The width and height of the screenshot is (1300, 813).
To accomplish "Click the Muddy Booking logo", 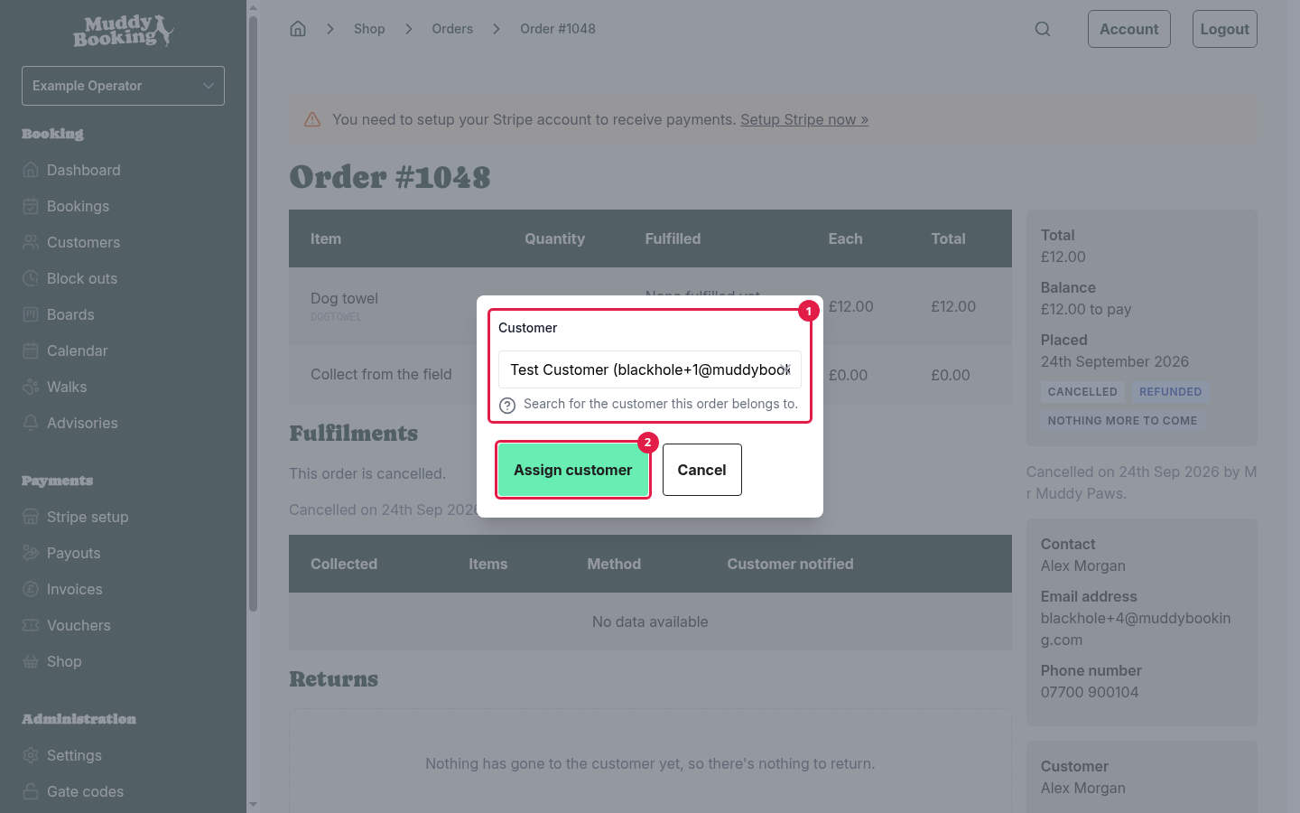I will coord(123,31).
